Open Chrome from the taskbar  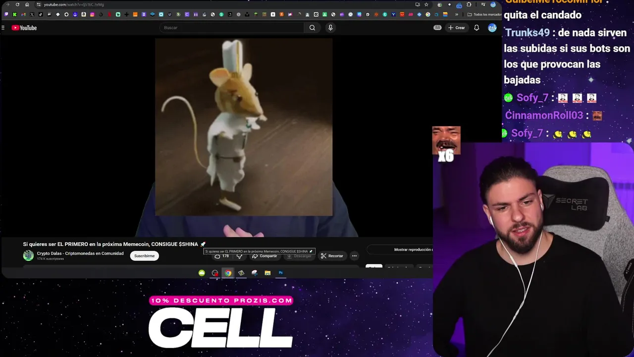point(228,273)
